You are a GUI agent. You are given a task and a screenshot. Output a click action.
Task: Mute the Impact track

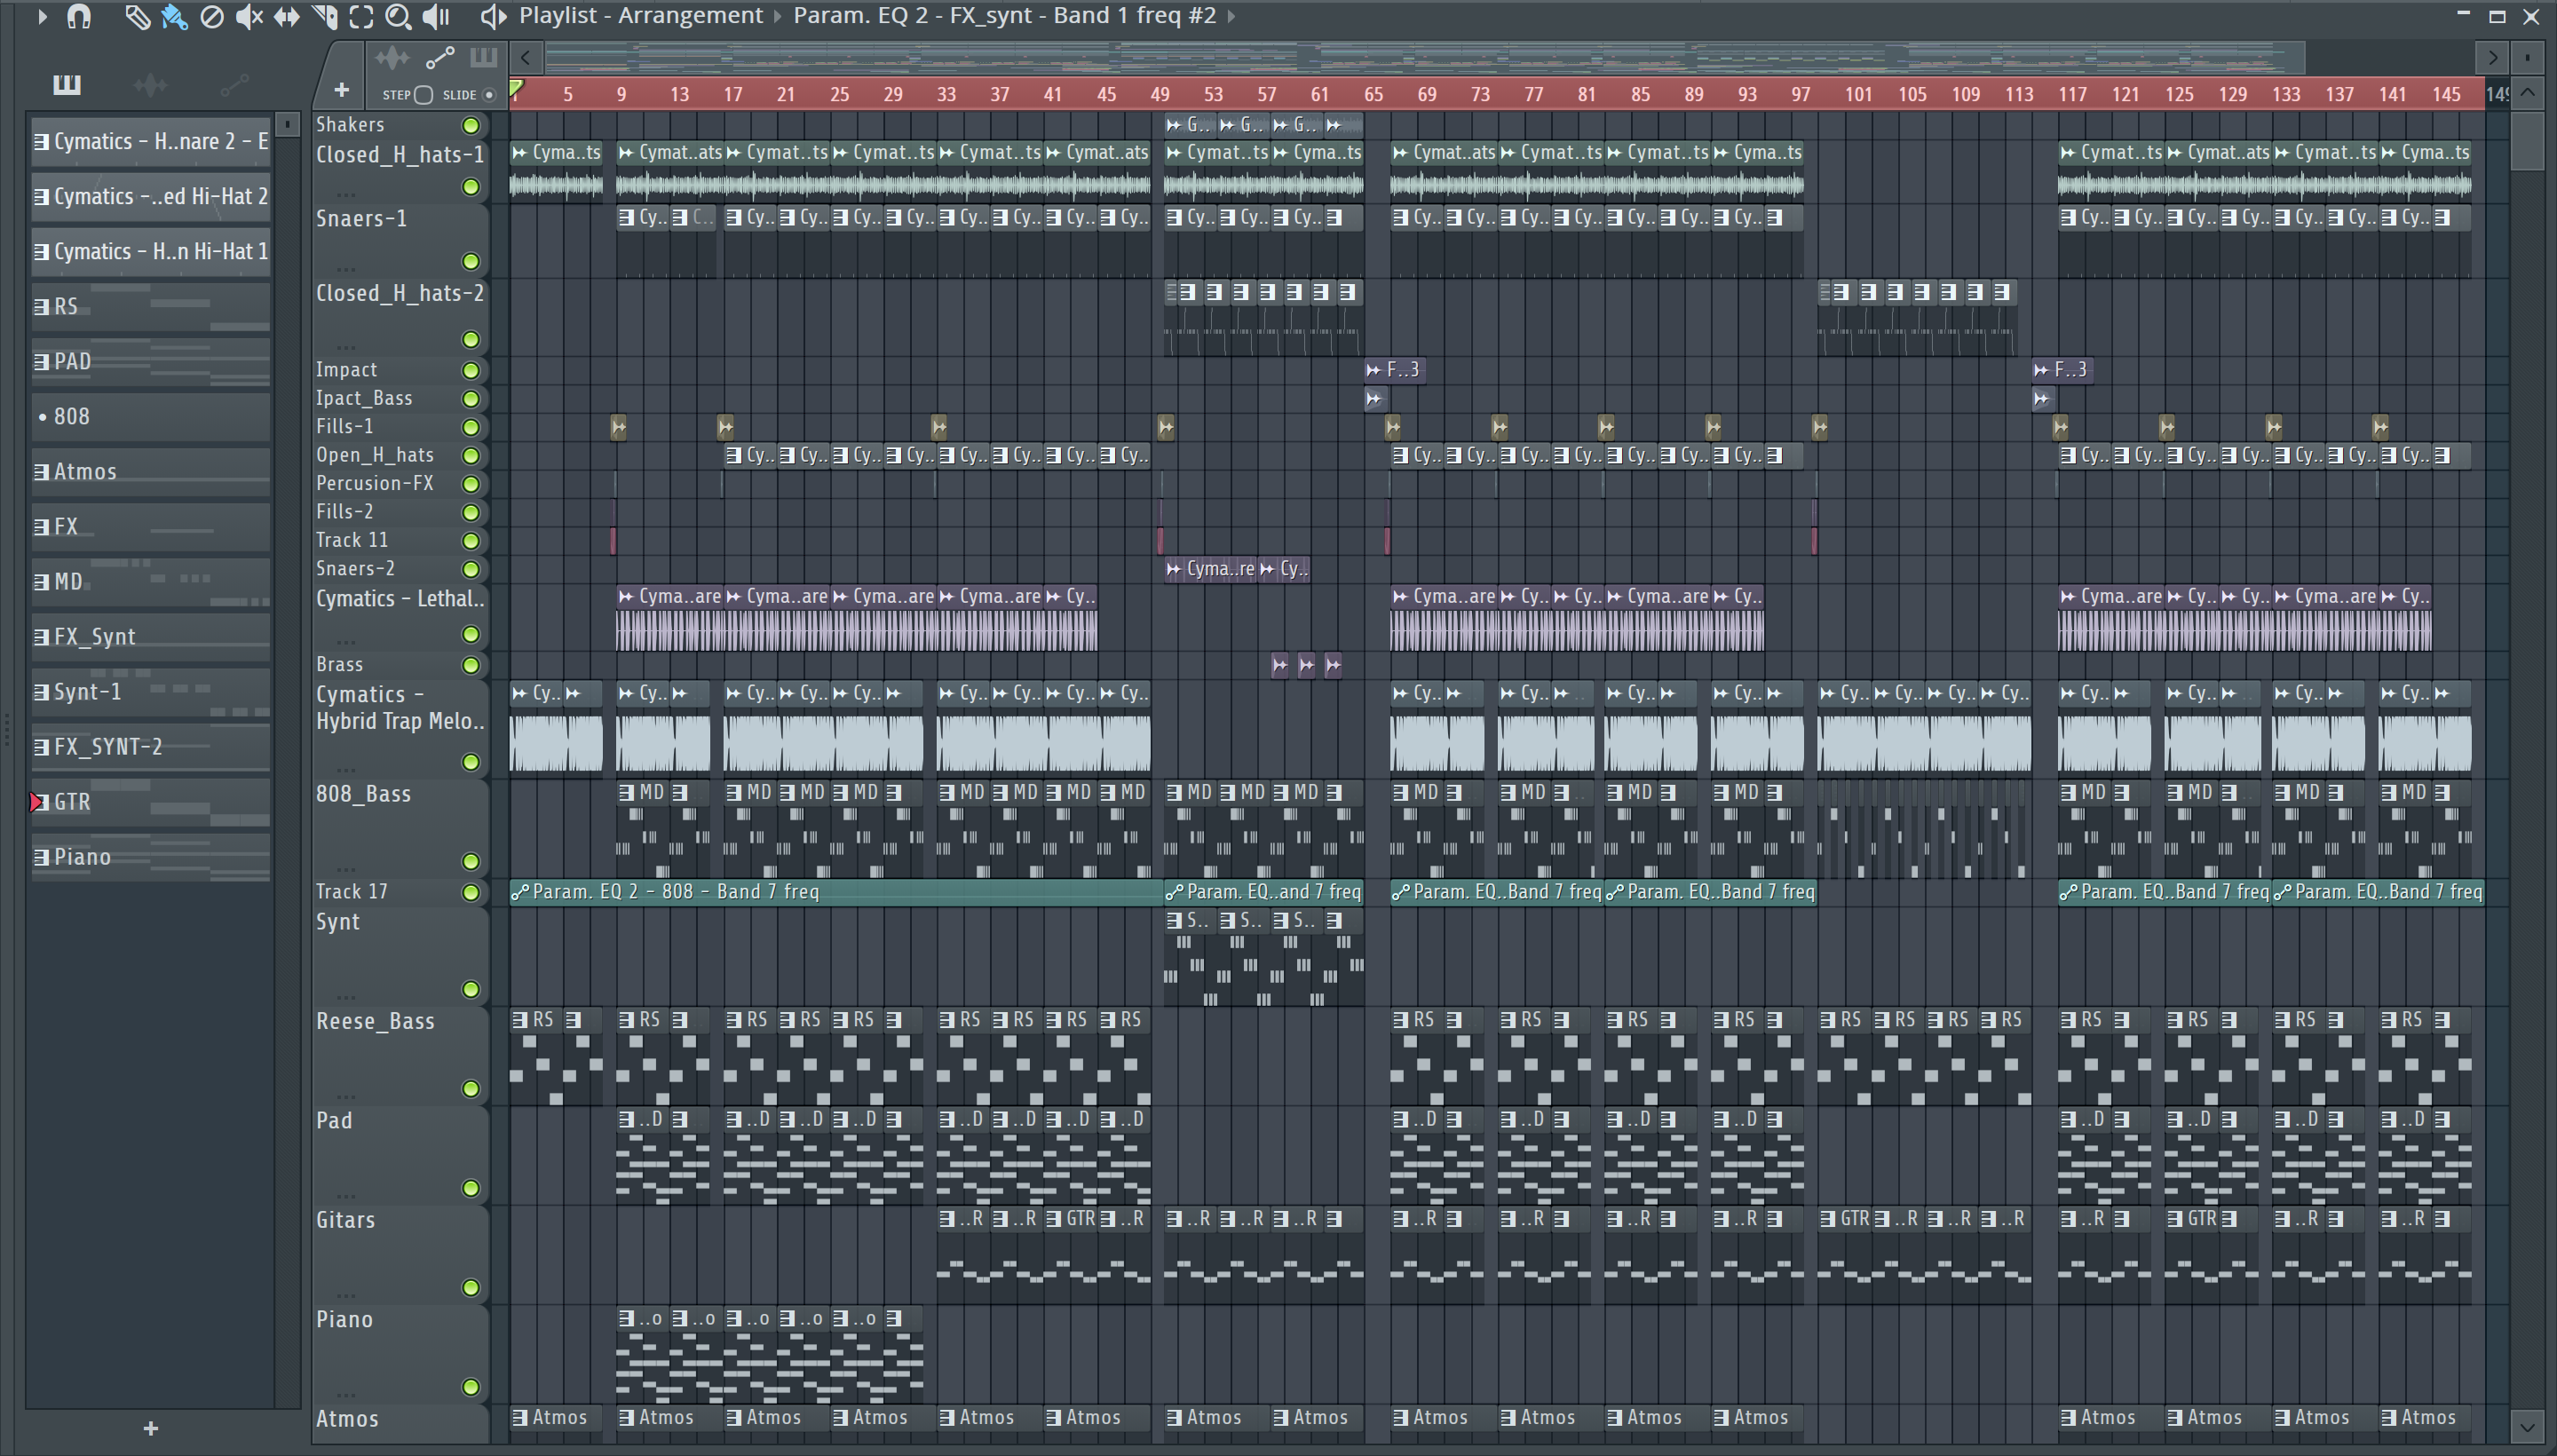click(x=470, y=370)
